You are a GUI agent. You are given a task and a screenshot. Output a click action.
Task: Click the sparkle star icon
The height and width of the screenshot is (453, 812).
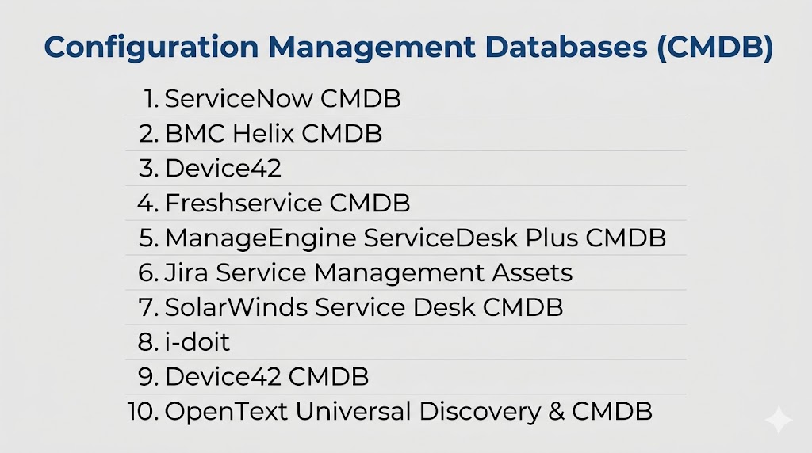click(x=779, y=421)
